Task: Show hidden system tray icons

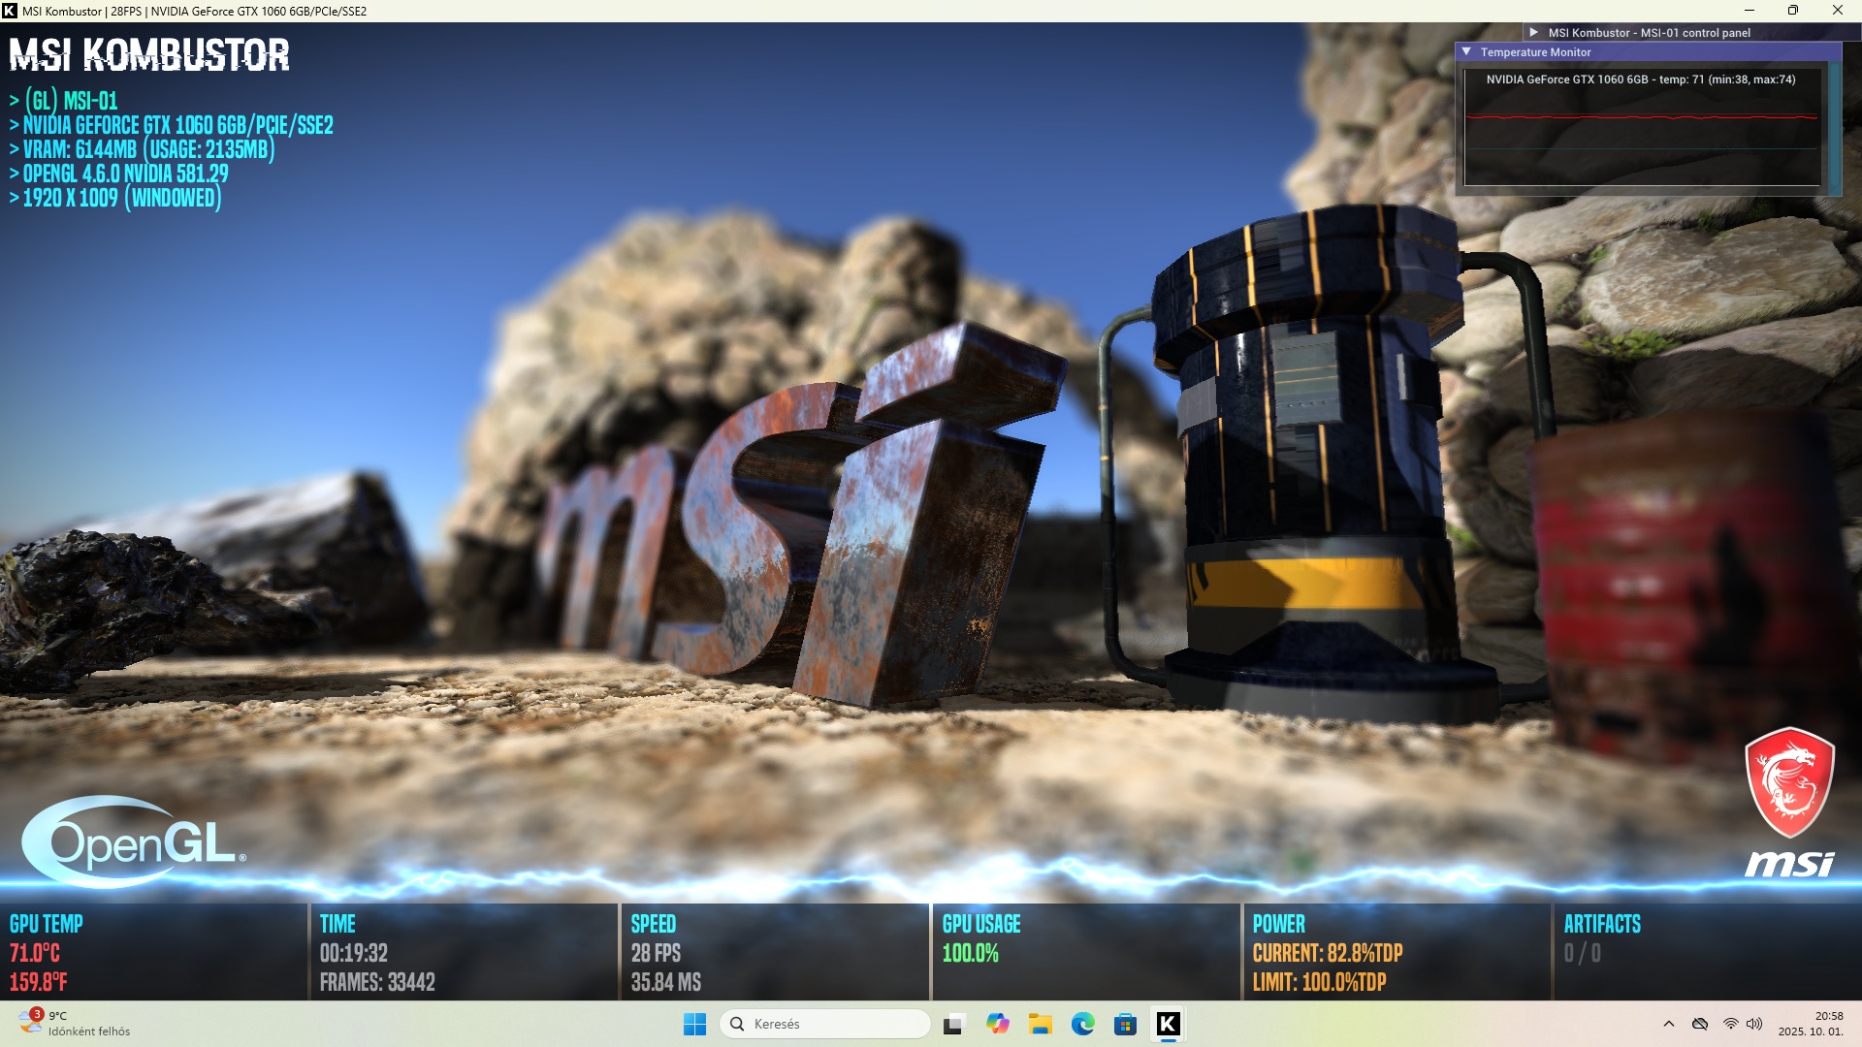Action: point(1668,1024)
